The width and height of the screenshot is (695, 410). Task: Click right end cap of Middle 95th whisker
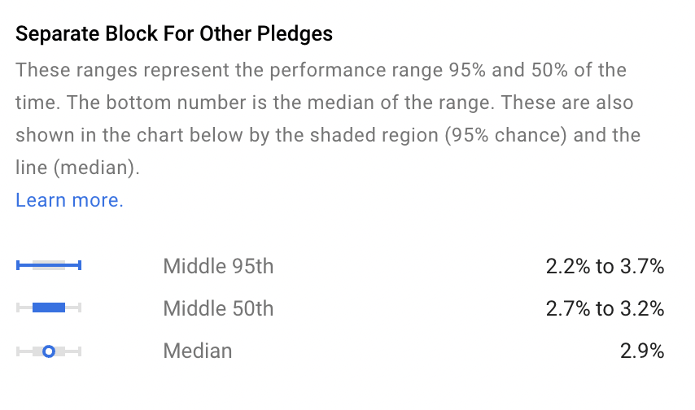pos(80,265)
